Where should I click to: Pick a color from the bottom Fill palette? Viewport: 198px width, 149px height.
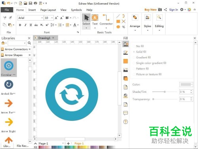tap(77, 147)
